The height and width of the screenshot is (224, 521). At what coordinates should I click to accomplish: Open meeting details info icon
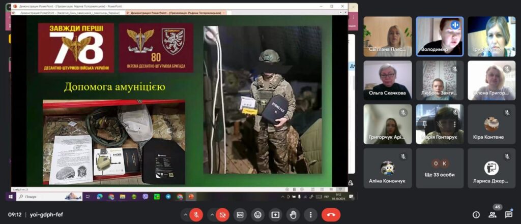click(476, 215)
